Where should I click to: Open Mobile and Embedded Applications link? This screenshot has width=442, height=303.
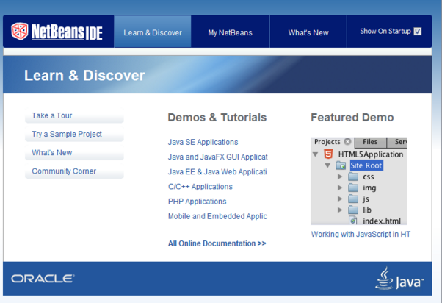217,216
